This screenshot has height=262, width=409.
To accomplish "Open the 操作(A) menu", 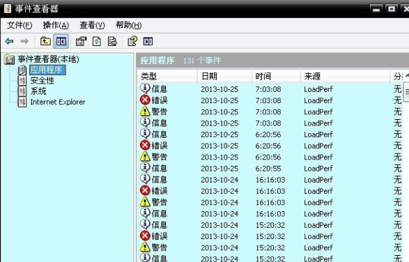I will 56,25.
